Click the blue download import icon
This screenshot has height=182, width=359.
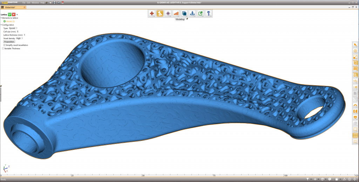(x=192, y=14)
